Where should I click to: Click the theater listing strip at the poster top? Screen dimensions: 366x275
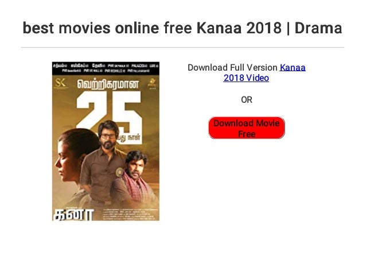pyautogui.click(x=106, y=68)
